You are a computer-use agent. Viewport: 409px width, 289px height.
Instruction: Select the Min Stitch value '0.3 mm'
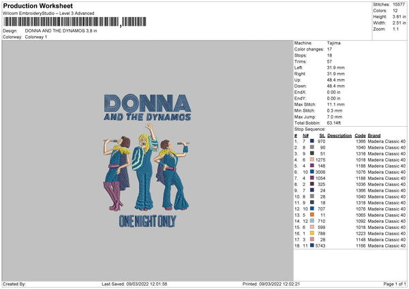pyautogui.click(x=335, y=110)
